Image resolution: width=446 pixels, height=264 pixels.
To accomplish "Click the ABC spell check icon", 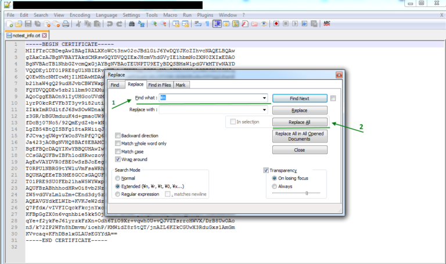I will (327, 24).
